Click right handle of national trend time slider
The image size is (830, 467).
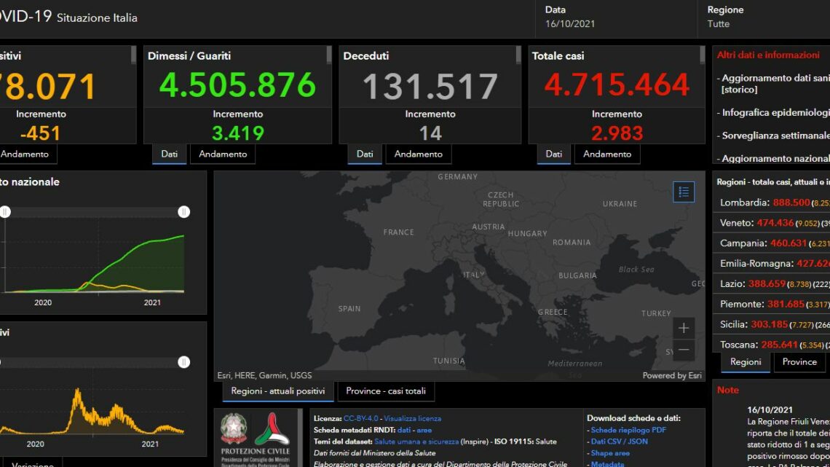tap(183, 212)
